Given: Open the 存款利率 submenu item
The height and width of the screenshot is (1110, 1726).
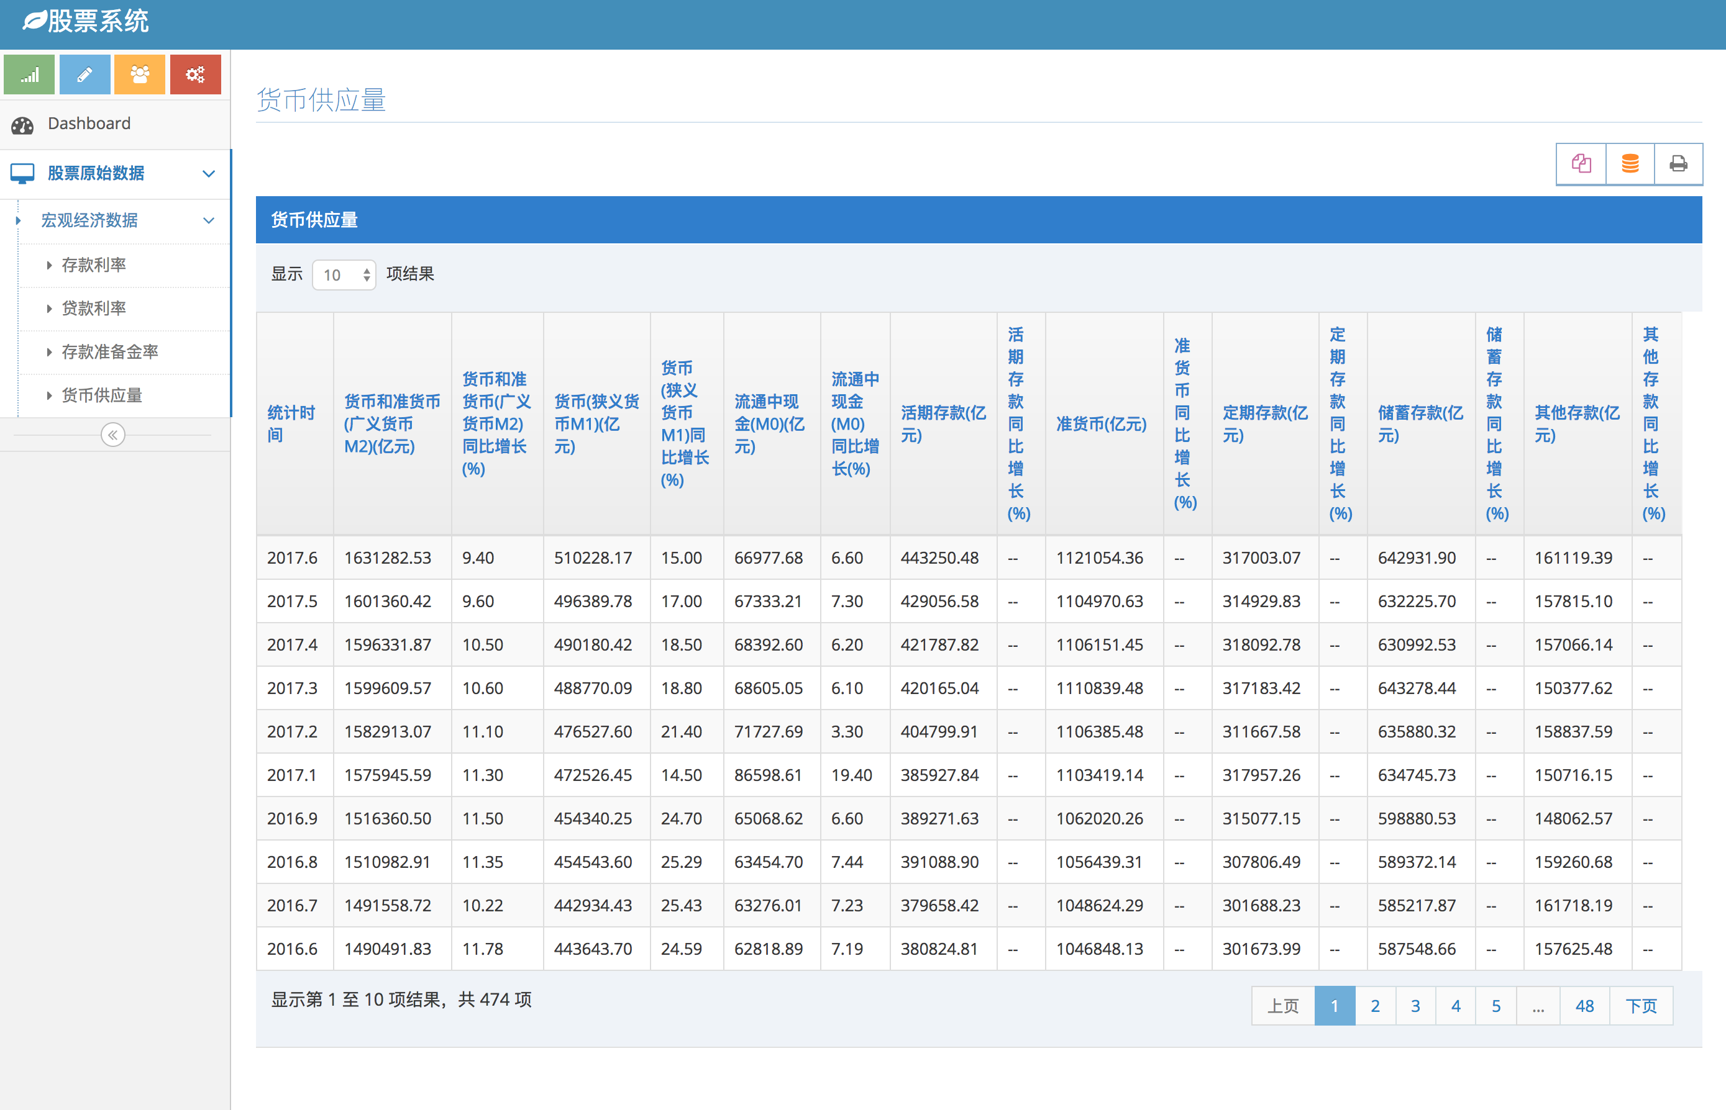Looking at the screenshot, I should pyautogui.click(x=94, y=265).
